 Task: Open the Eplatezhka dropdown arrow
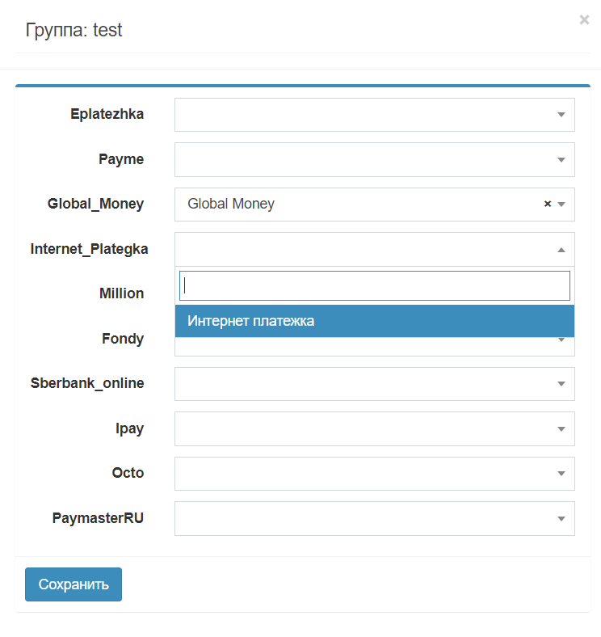(x=561, y=115)
